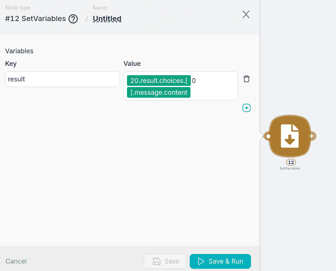Cancel the node edits
This screenshot has width=336, height=271.
tap(16, 261)
